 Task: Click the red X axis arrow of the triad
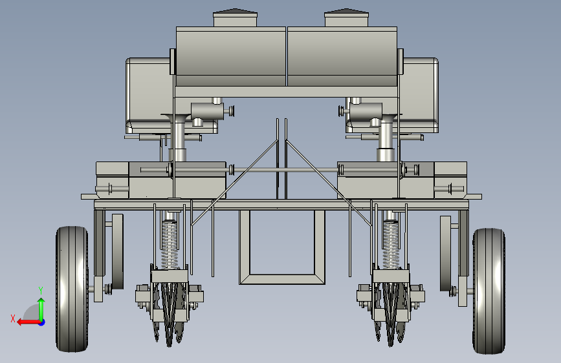tap(28, 322)
